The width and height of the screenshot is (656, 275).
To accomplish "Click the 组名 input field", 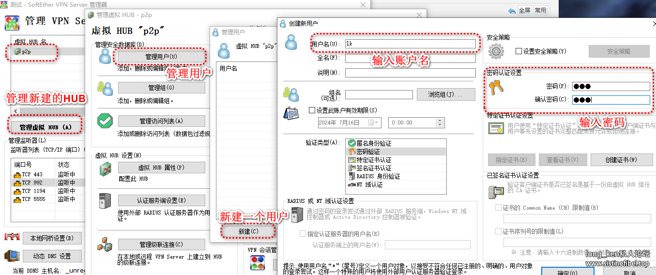I will point(379,94).
